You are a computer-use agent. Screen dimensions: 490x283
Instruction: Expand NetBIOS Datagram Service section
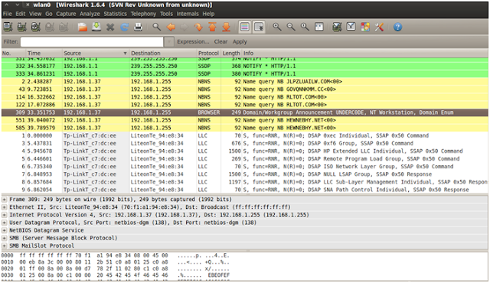(x=5, y=230)
